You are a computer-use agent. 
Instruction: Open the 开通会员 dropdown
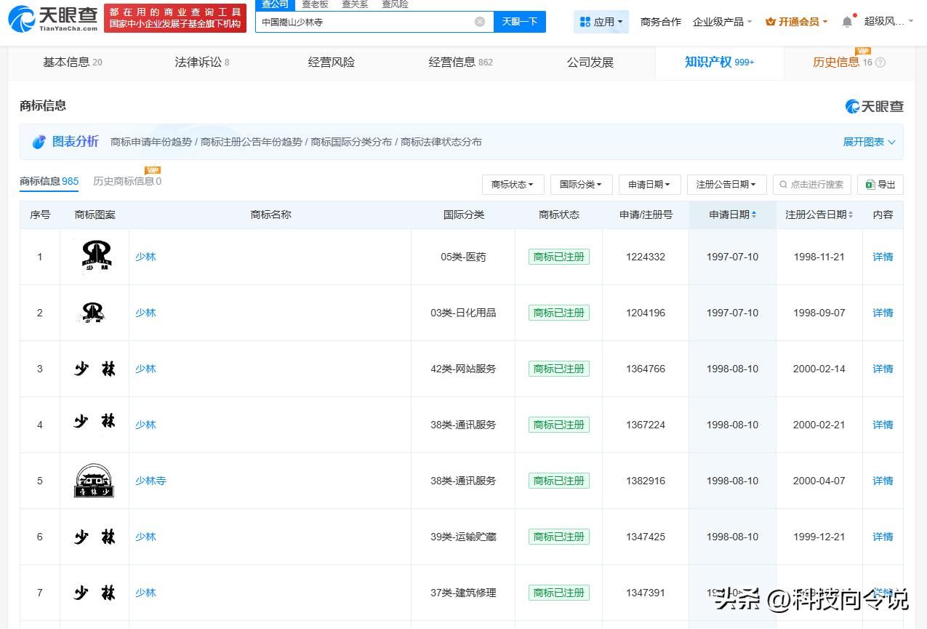point(796,22)
